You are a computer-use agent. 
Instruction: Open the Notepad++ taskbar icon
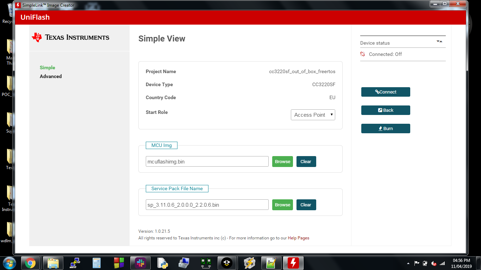tap(271, 263)
